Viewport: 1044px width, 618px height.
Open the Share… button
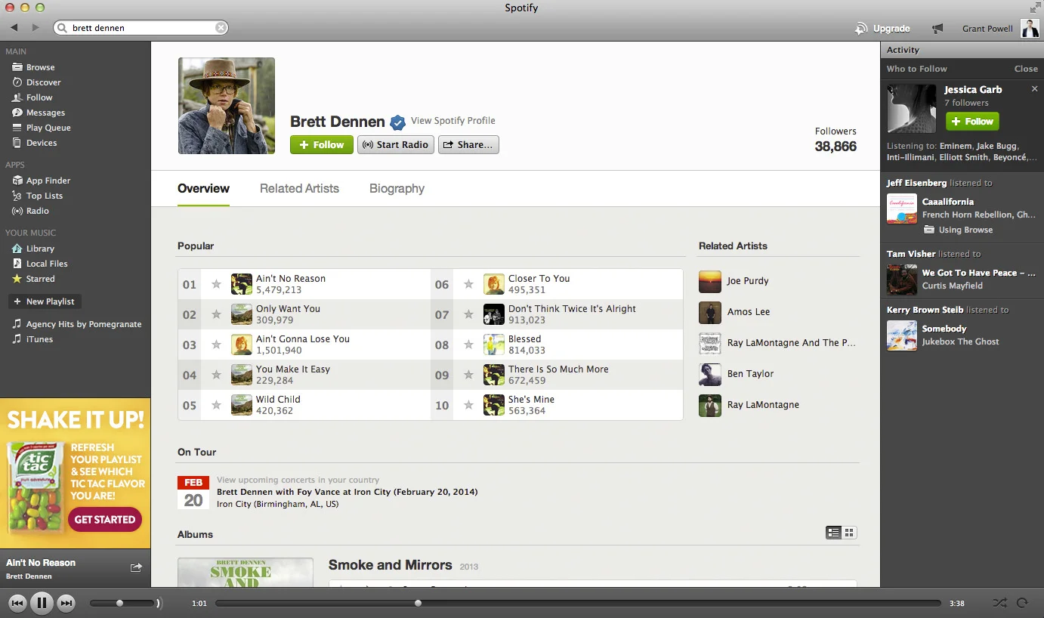(468, 144)
